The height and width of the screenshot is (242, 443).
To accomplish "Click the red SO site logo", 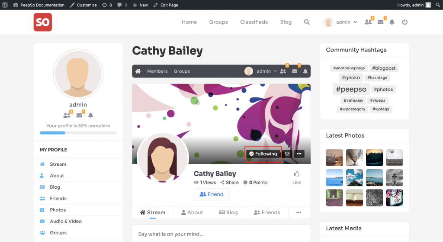I will coord(43,22).
